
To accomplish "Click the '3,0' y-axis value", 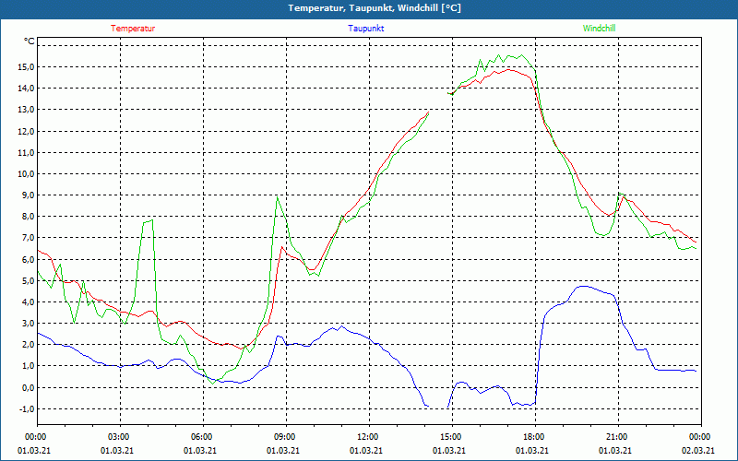I will (x=28, y=324).
